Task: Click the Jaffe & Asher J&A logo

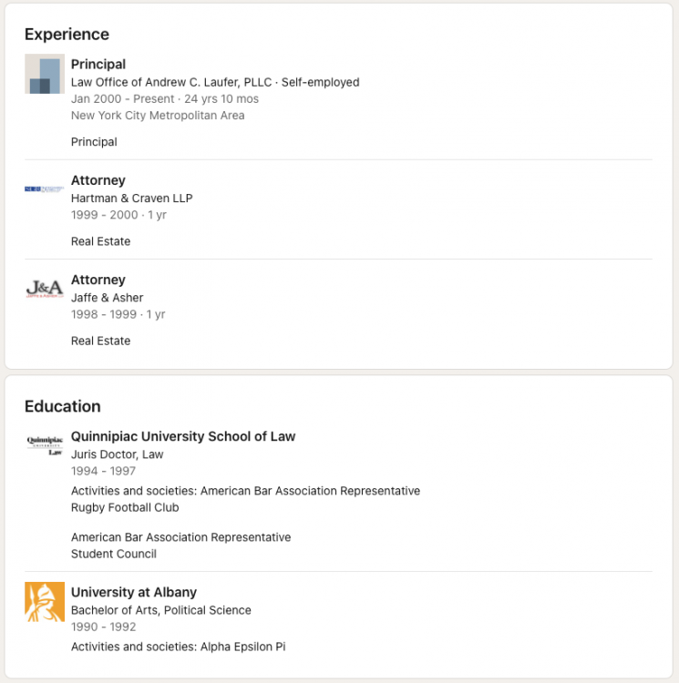Action: (x=45, y=289)
